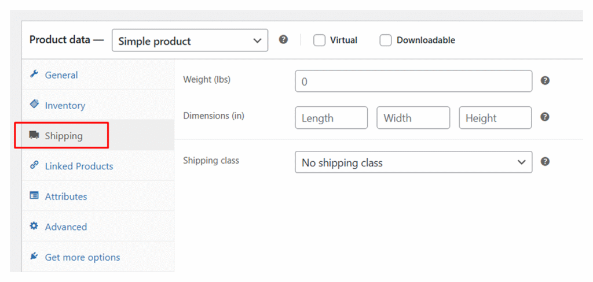The image size is (593, 282).
Task: Focus the Length dimension field
Action: click(331, 118)
